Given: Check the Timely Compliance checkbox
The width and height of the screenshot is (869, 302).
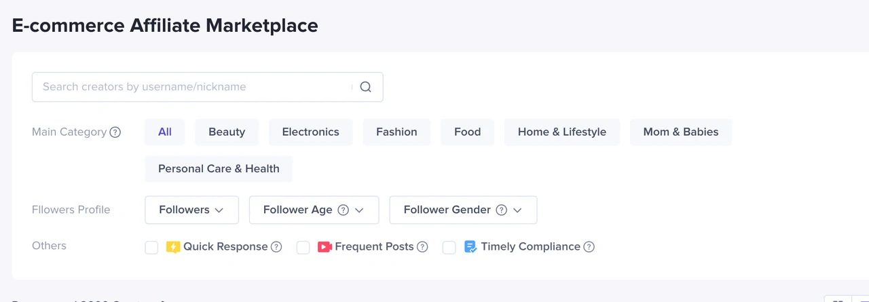Looking at the screenshot, I should click(449, 248).
